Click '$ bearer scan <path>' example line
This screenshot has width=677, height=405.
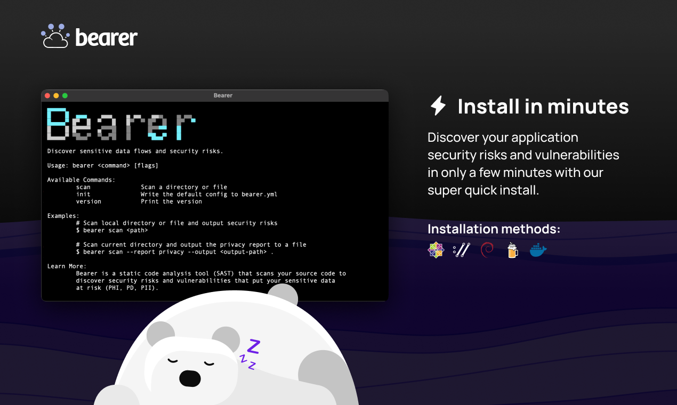[112, 230]
